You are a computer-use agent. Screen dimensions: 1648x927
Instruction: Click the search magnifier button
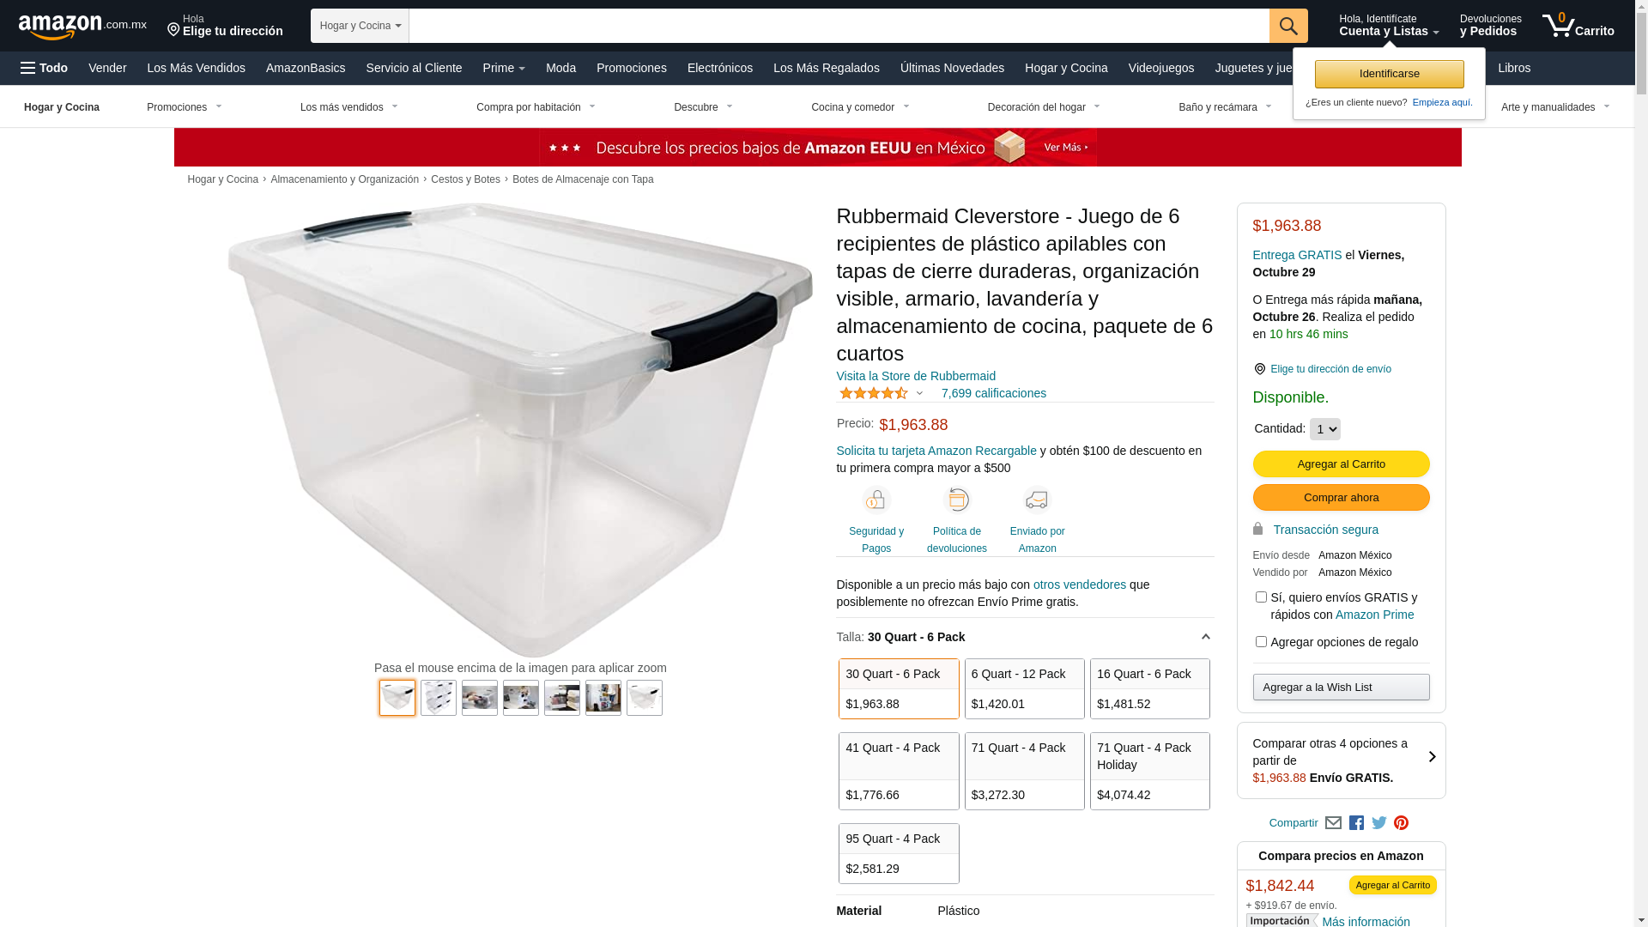pos(1288,26)
